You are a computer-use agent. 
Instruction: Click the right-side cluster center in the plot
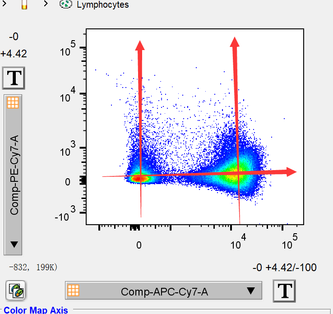[238, 174]
